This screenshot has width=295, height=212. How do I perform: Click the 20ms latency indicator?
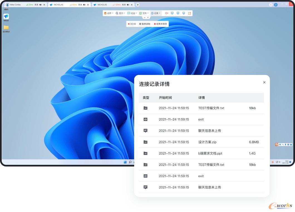30,5
